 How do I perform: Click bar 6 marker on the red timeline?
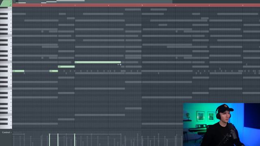175,5
